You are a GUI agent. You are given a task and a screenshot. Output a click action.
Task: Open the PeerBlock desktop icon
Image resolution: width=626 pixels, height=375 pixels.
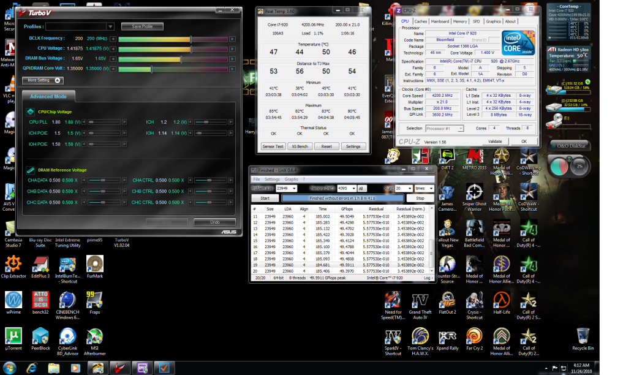[x=40, y=339]
